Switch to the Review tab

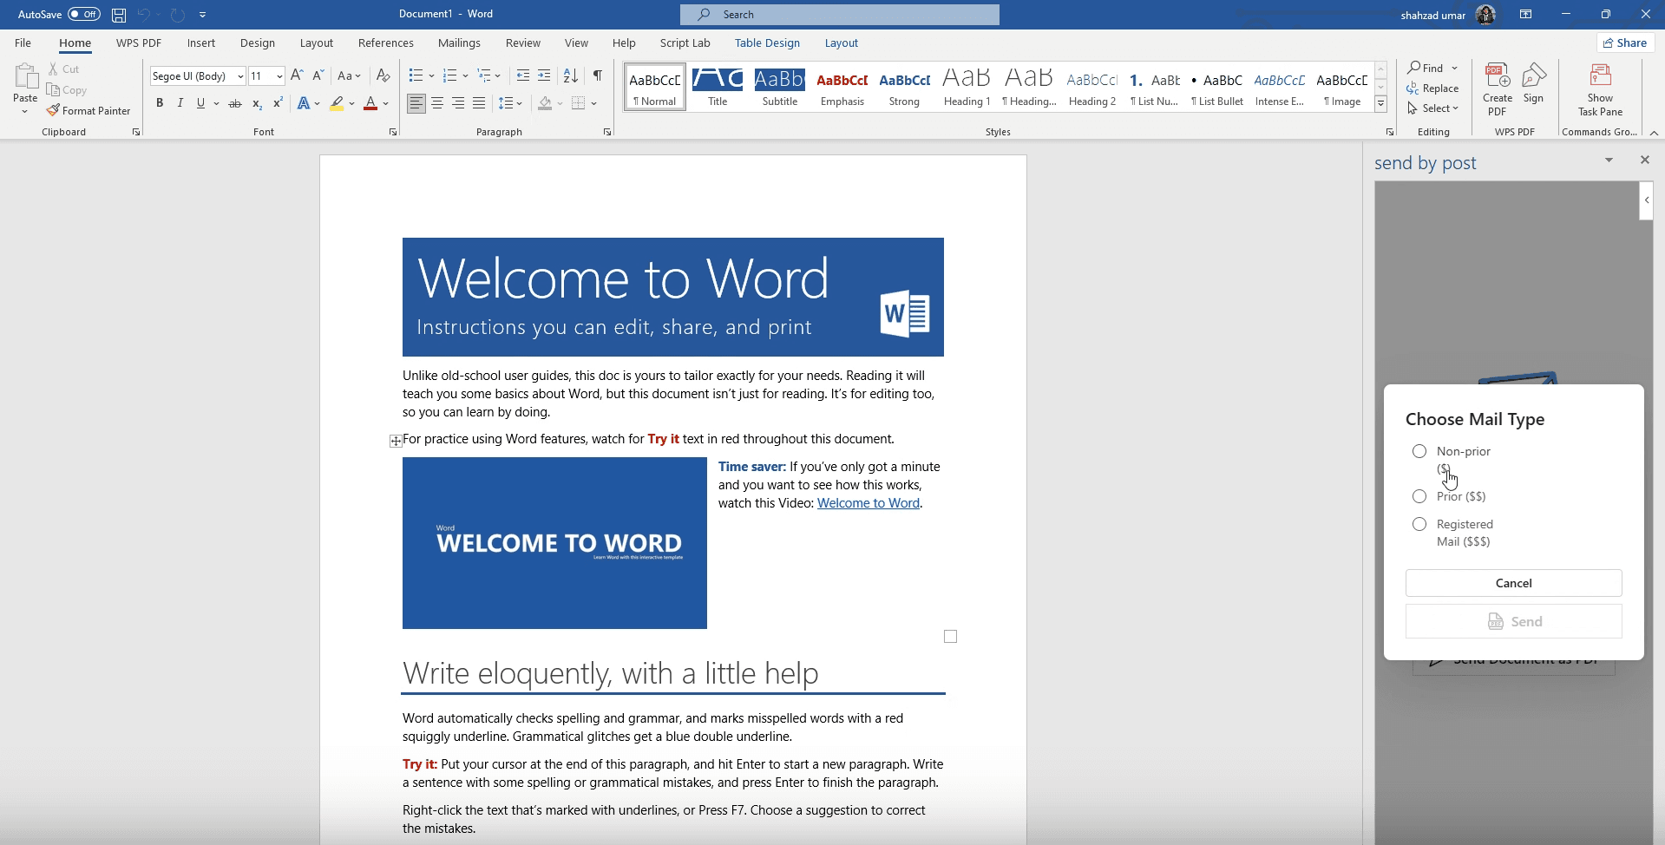click(523, 43)
